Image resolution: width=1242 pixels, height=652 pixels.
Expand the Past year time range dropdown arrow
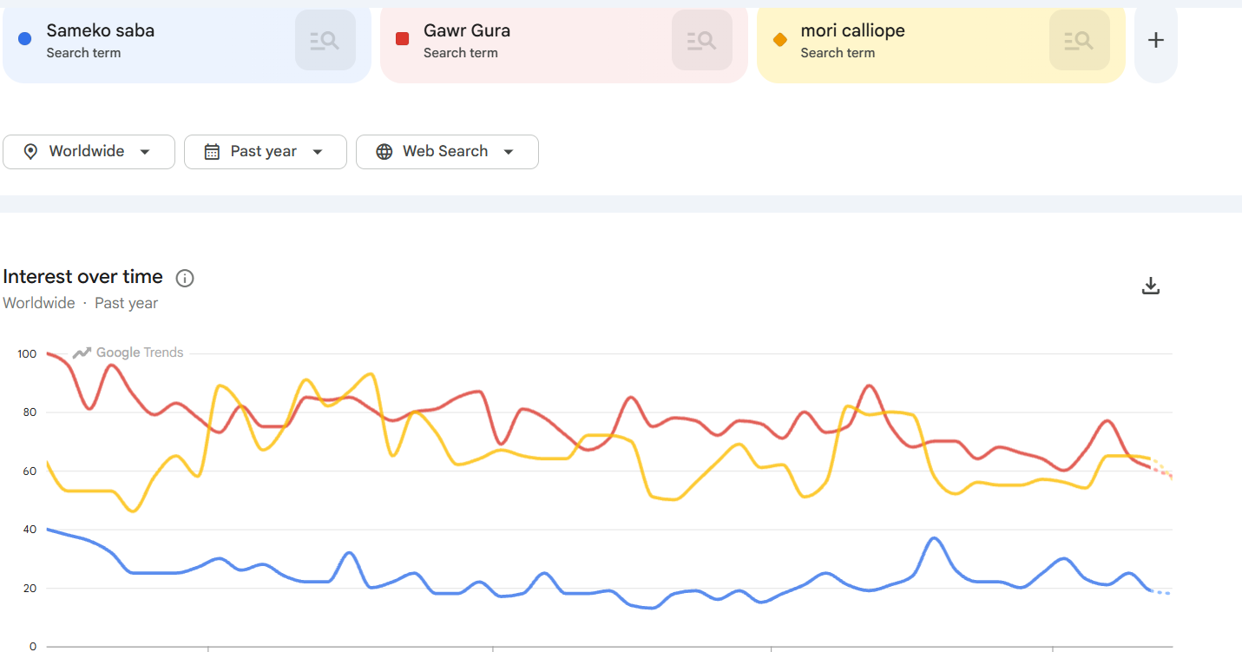318,152
